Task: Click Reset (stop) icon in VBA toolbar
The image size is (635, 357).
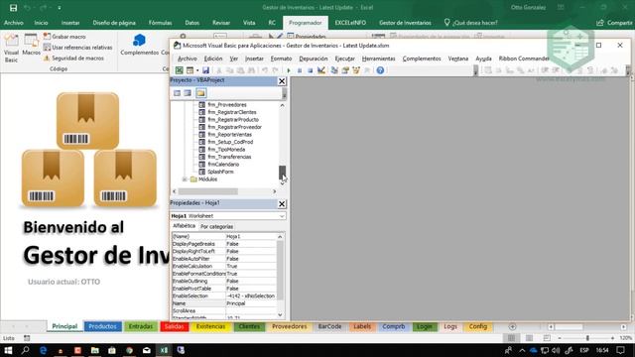Action: pyautogui.click(x=310, y=70)
